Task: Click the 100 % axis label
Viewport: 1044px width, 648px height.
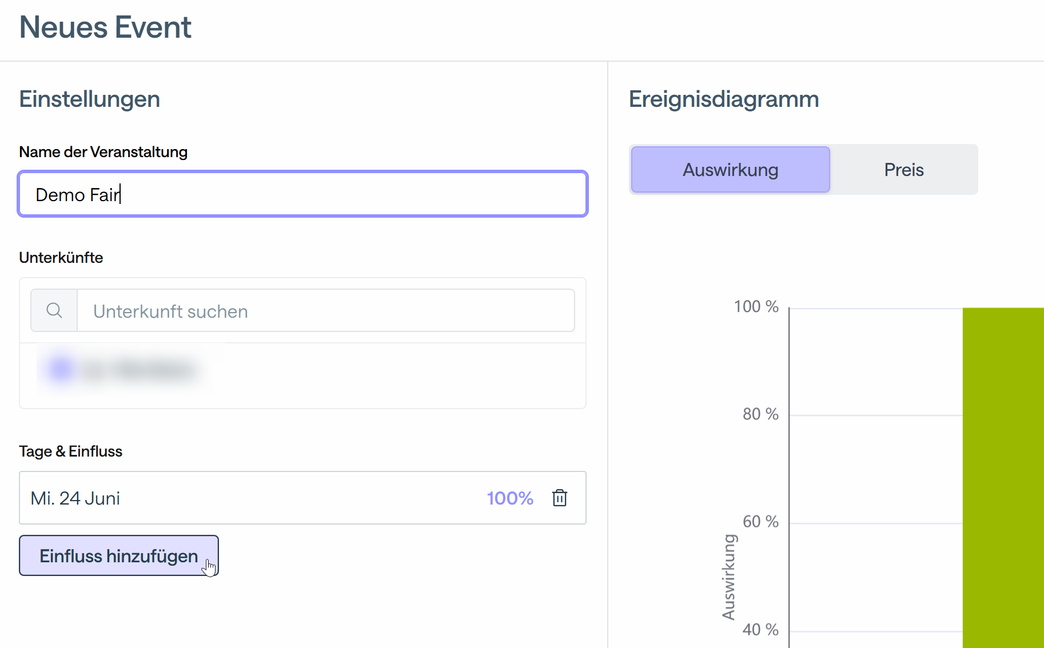Action: coord(756,307)
